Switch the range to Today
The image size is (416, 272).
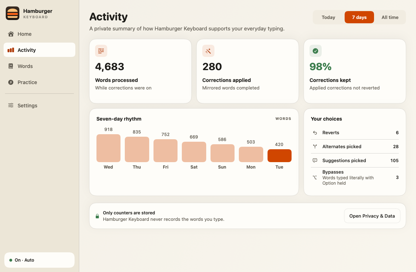tap(328, 17)
